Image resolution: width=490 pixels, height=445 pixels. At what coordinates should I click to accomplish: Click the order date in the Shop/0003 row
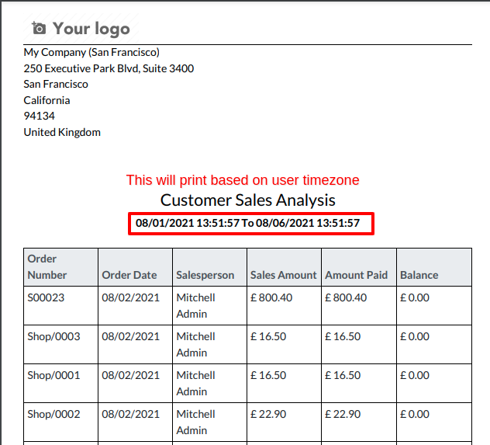click(x=130, y=336)
